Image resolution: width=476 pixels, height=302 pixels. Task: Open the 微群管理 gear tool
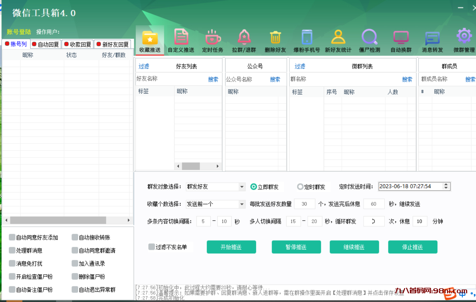point(464,41)
